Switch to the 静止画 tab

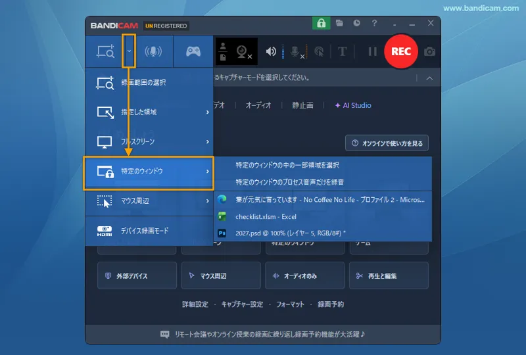tap(302, 105)
